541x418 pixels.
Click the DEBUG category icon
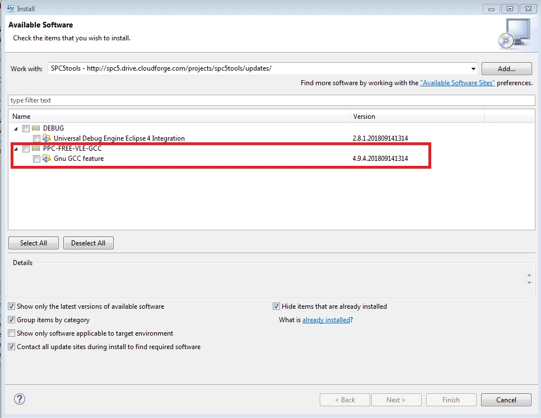tap(36, 128)
